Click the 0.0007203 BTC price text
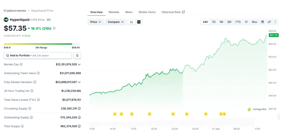The height and width of the screenshot is (139, 282). point(12,36)
